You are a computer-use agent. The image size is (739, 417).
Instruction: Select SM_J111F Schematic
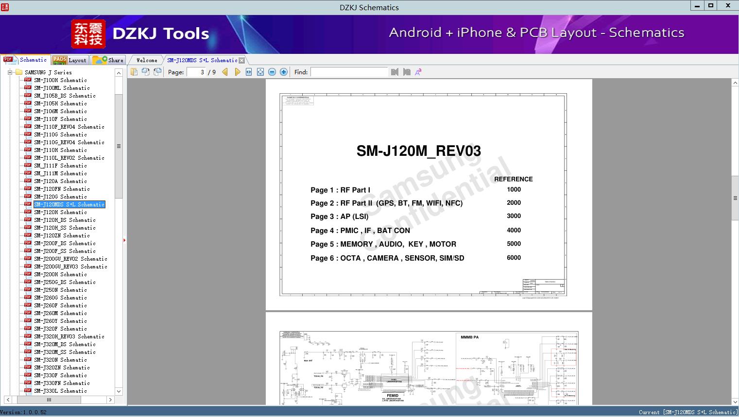click(x=60, y=166)
